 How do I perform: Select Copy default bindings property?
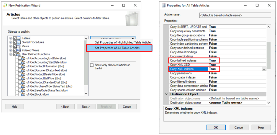click(x=218, y=52)
